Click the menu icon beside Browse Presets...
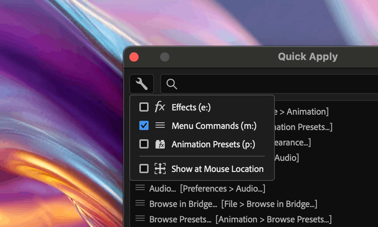378x227 pixels. click(x=140, y=219)
